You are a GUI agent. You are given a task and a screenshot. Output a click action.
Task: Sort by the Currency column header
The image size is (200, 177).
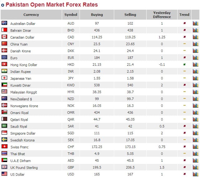click(x=31, y=15)
